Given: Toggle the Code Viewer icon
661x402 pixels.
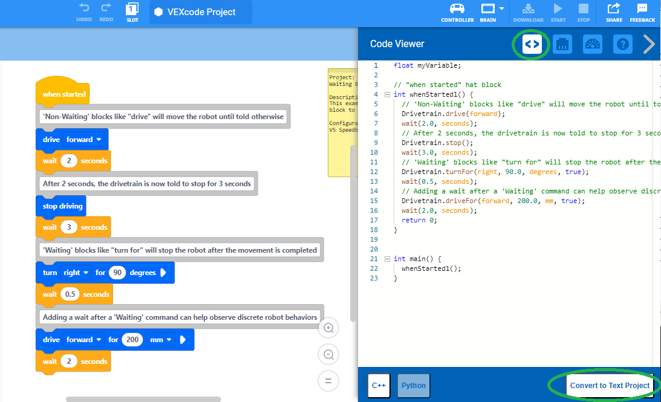Looking at the screenshot, I should pyautogui.click(x=532, y=44).
